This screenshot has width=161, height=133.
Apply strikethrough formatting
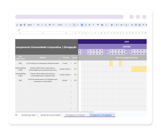[x=90, y=25]
